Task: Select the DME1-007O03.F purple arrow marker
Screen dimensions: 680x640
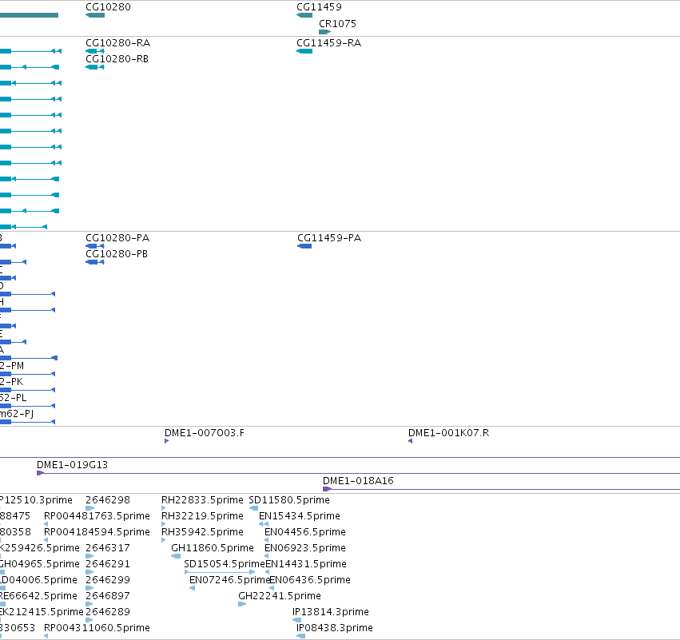Action: tap(166, 441)
